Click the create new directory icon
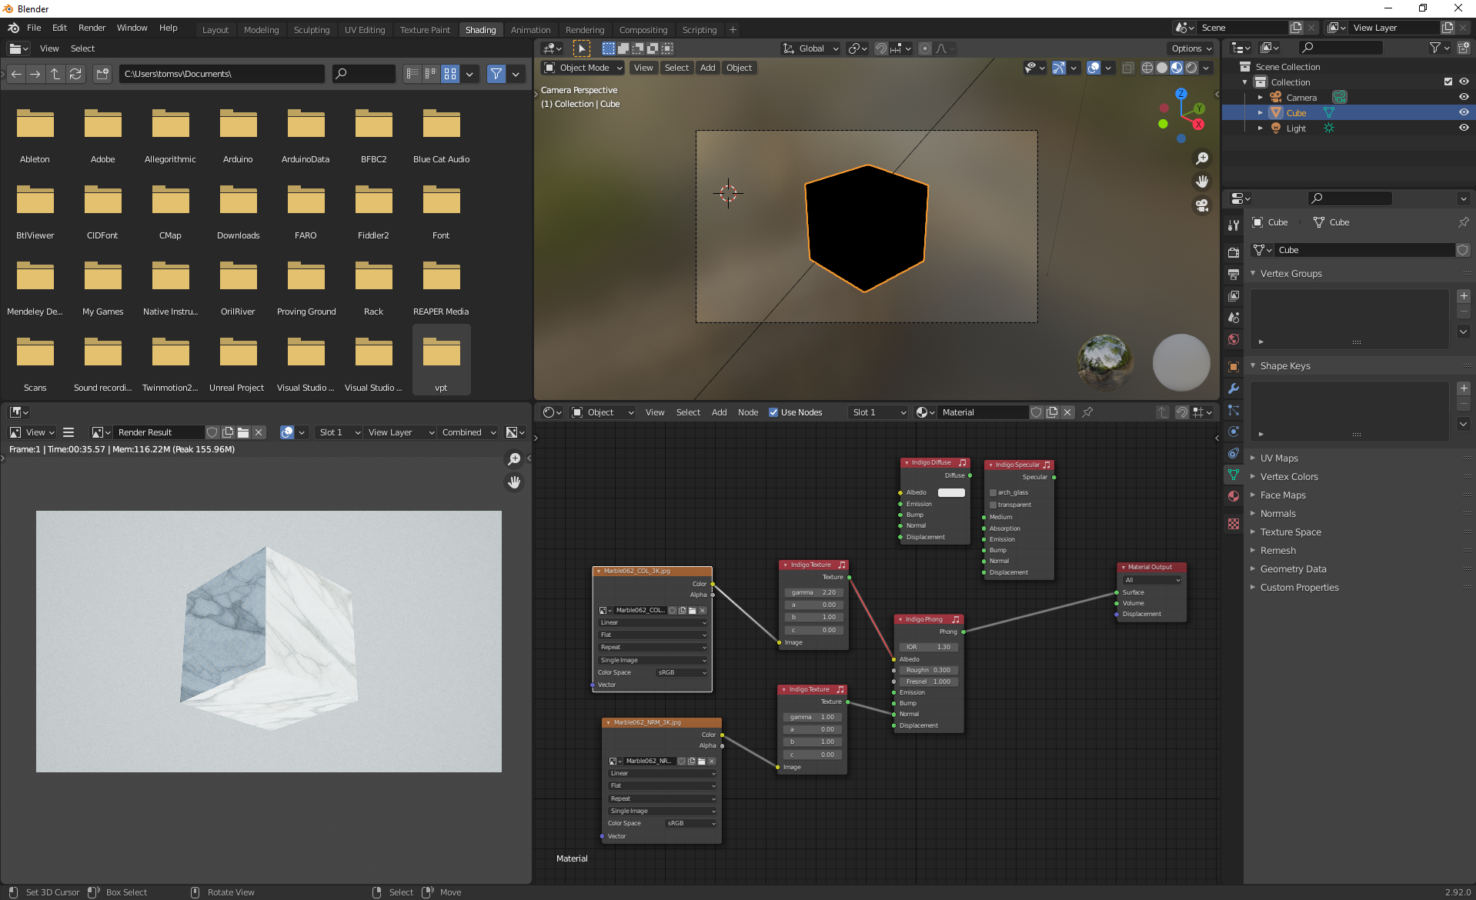 tap(102, 74)
